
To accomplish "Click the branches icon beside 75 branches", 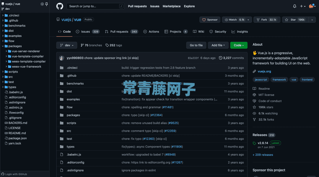I will [82, 45].
